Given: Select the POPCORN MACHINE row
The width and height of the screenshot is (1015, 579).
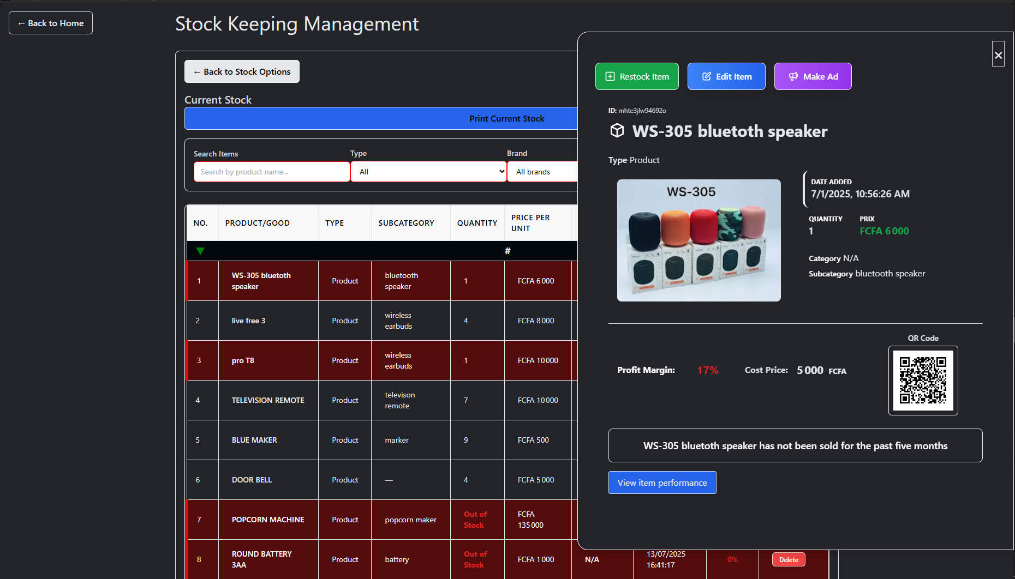Looking at the screenshot, I should (267, 520).
